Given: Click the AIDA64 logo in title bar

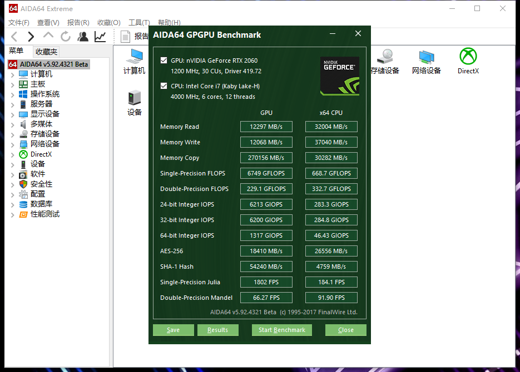Looking at the screenshot, I should point(13,8).
